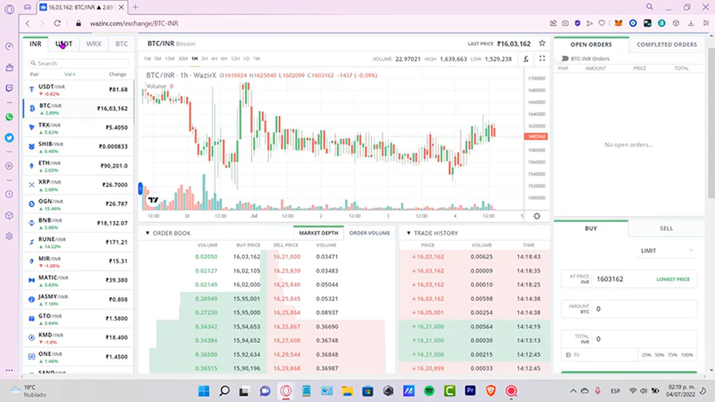This screenshot has width=715, height=402.
Task: Open the ETH/INR pair
Action: tap(78, 166)
